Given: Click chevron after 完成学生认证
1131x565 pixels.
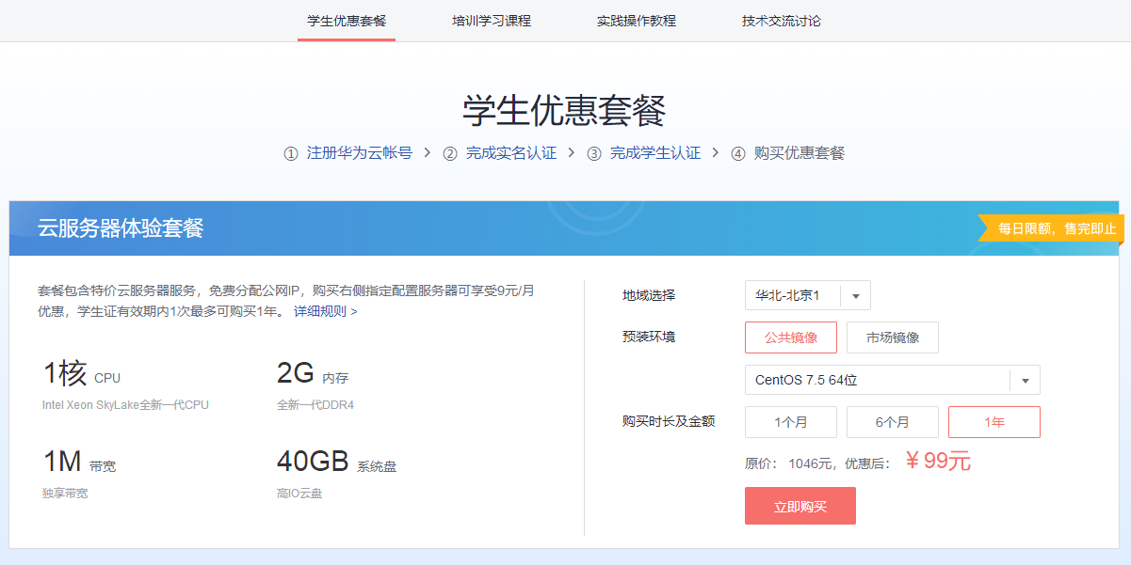Looking at the screenshot, I should [716, 152].
